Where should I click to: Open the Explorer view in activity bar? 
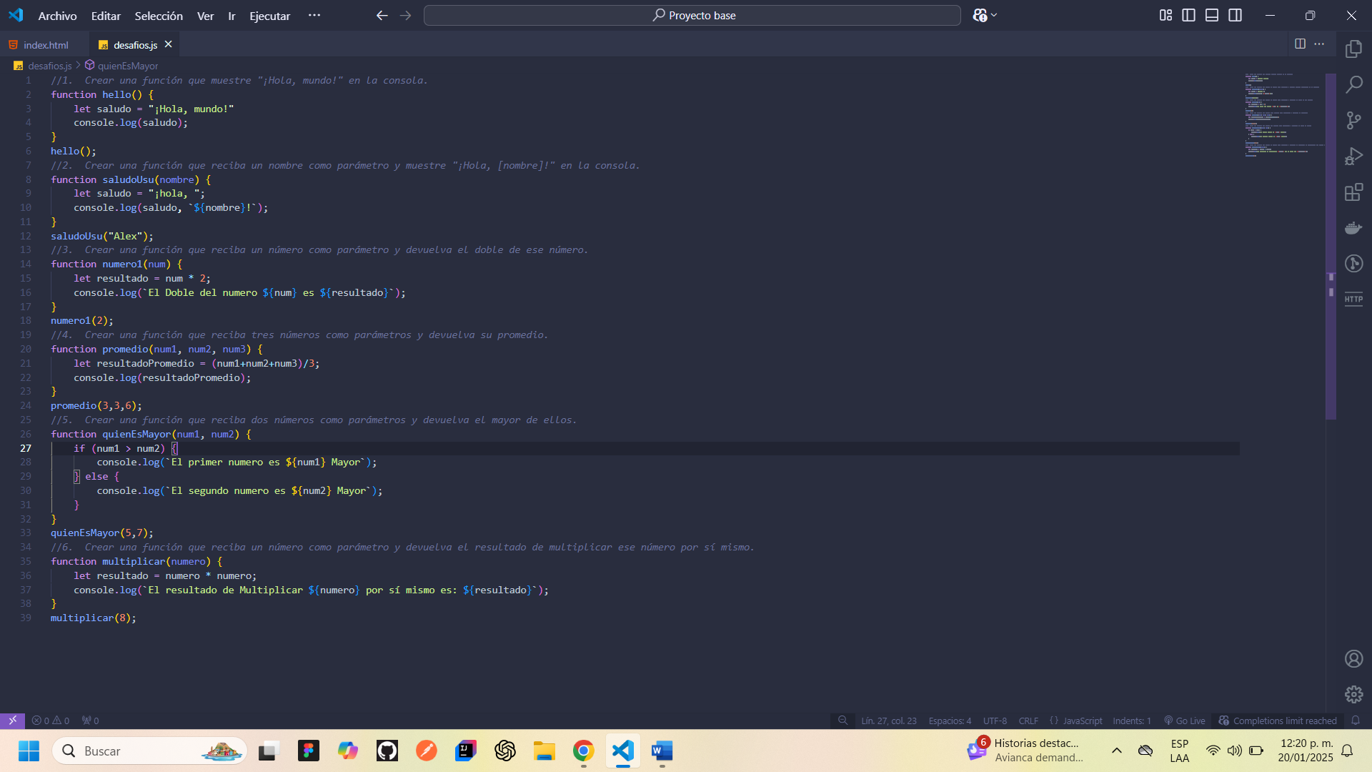pos(1353,49)
